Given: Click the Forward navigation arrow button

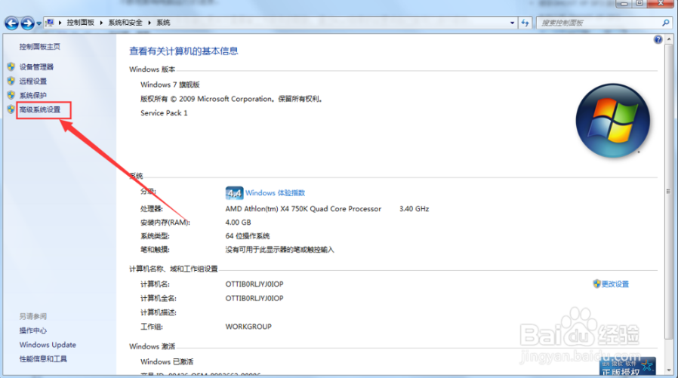Looking at the screenshot, I should [x=28, y=23].
